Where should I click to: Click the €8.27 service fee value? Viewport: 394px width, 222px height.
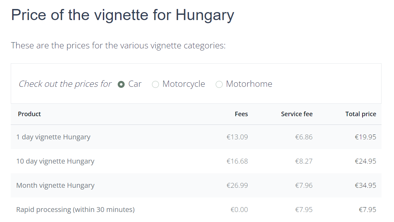coord(304,161)
